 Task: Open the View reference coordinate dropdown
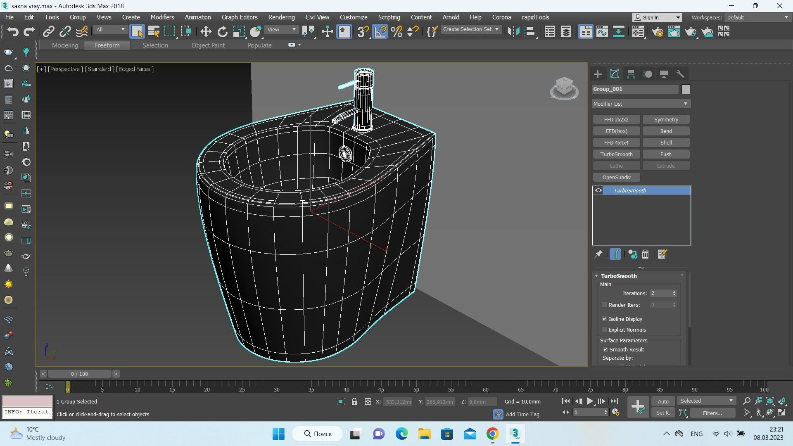282,30
